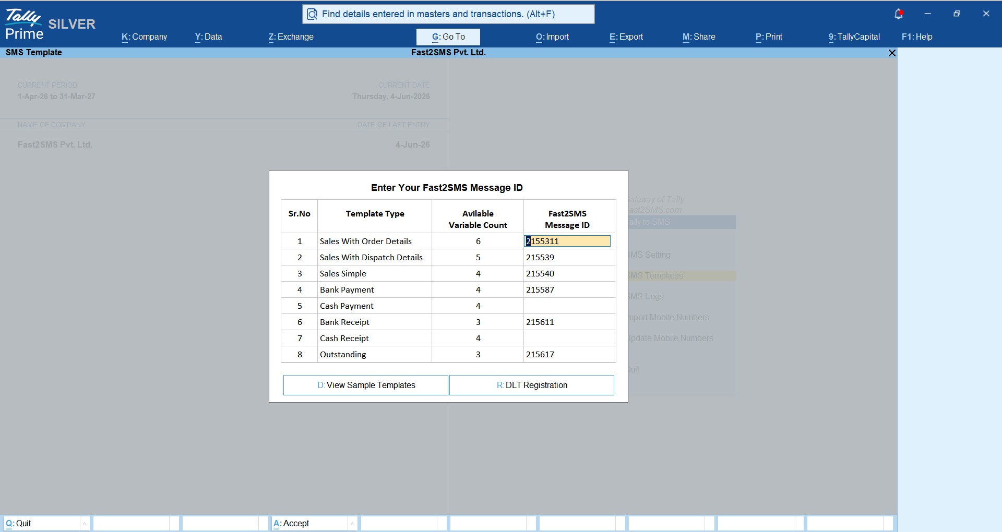Click empty Message ID cell for Cash Payment
This screenshot has width=1002, height=532.
pos(569,306)
